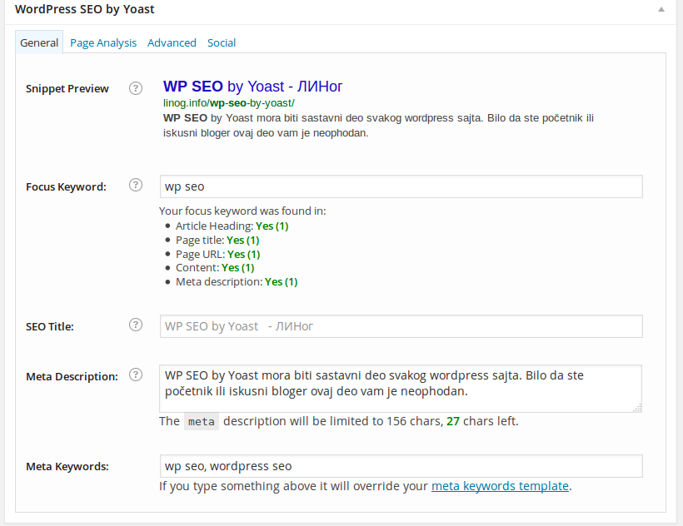The width and height of the screenshot is (683, 526).
Task: Click the WordPress SEO by Yoast heading
Action: [x=84, y=9]
